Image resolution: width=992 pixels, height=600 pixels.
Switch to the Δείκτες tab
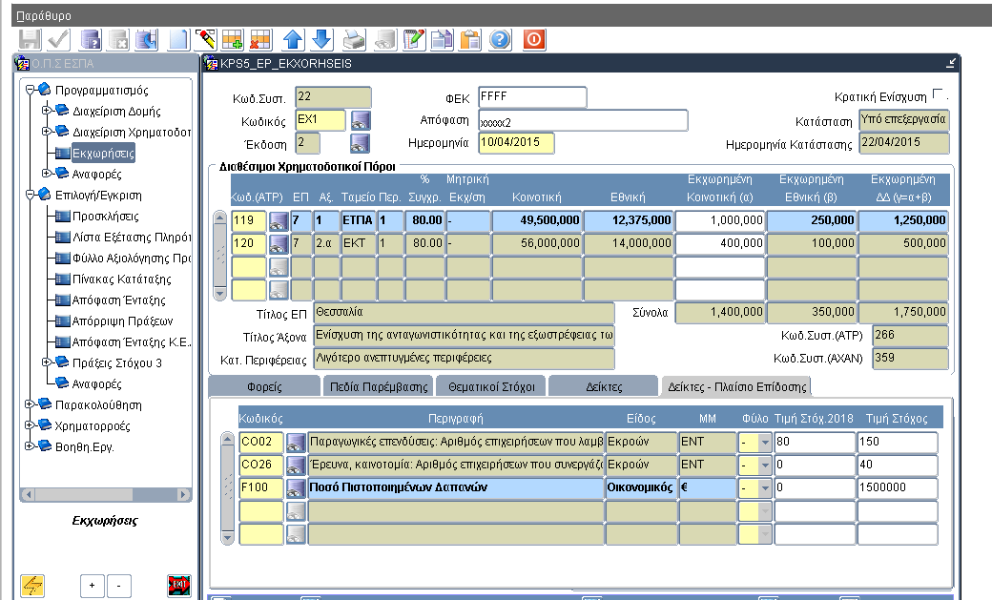(604, 386)
